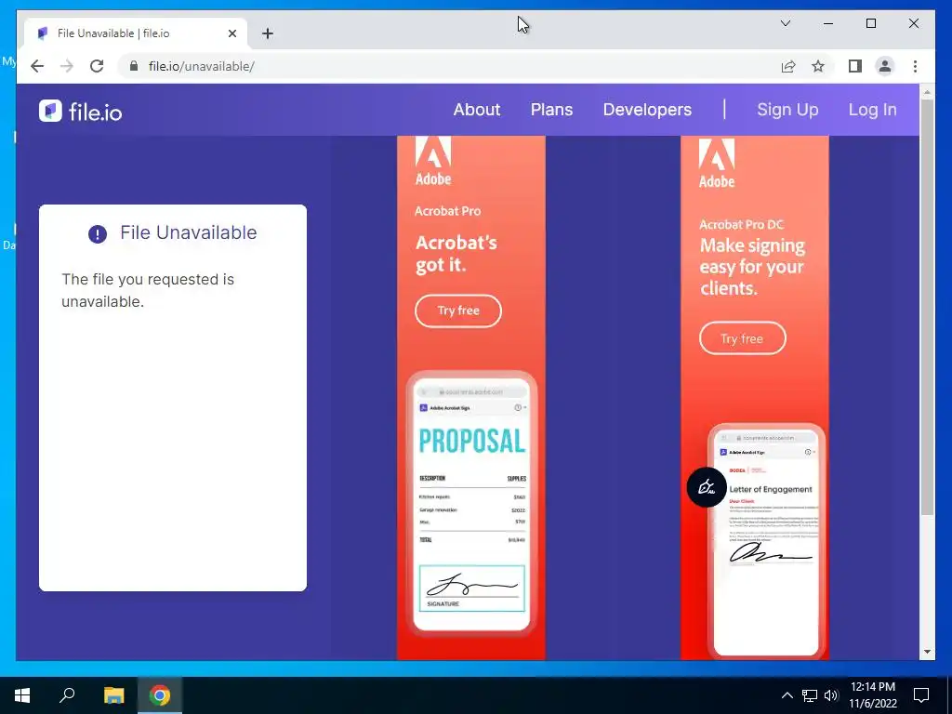Open the Plans page
This screenshot has height=714, width=952.
click(x=551, y=110)
